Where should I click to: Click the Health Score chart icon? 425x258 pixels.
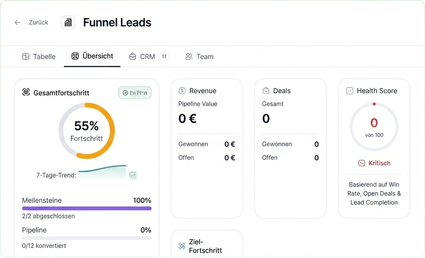[350, 91]
